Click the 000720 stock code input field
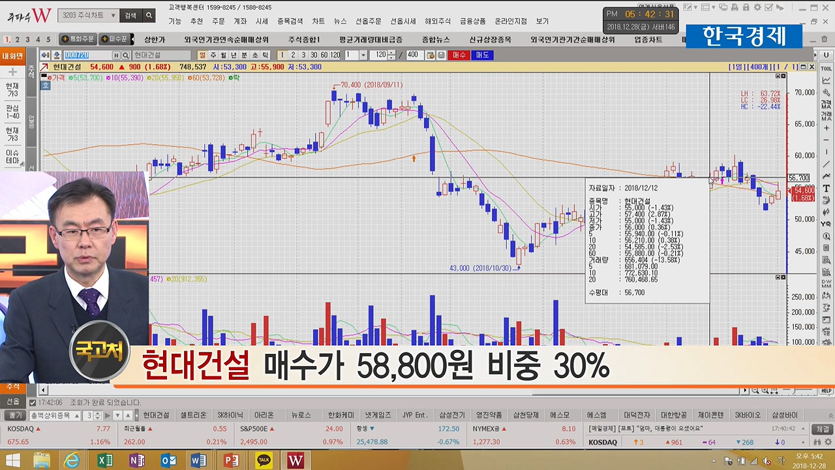Image resolution: width=835 pixels, height=470 pixels. 87,55
